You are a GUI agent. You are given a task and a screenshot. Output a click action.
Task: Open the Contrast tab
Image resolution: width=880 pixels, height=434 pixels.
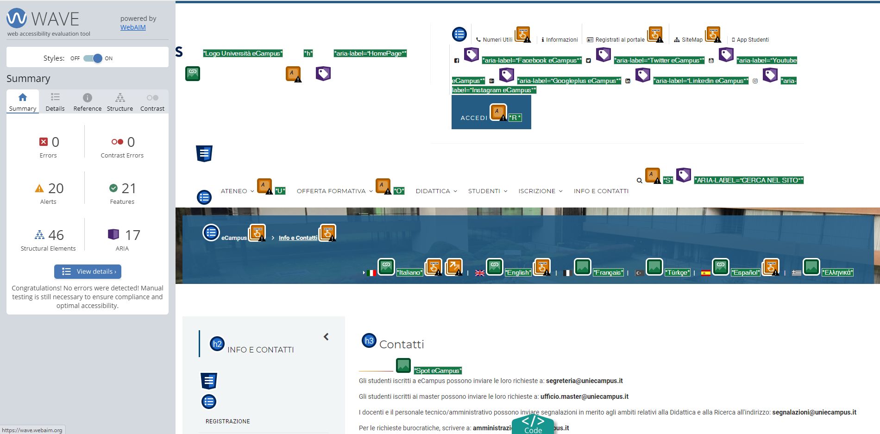[152, 102]
